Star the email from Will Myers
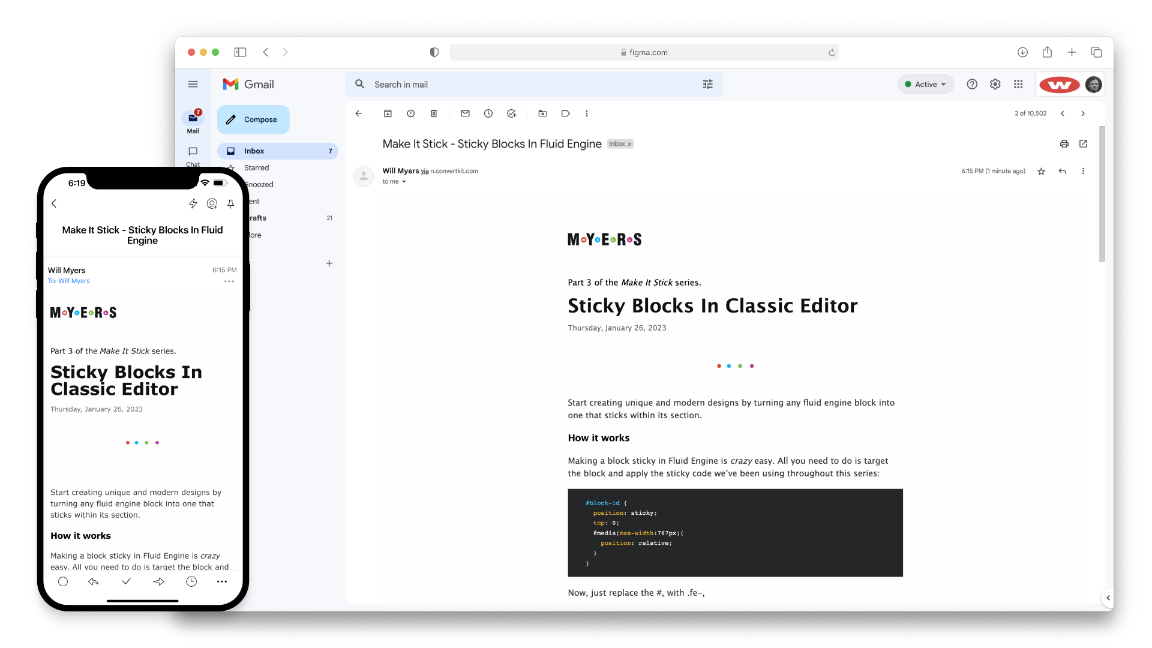Viewport: 1152px width, 648px height. 1042,171
